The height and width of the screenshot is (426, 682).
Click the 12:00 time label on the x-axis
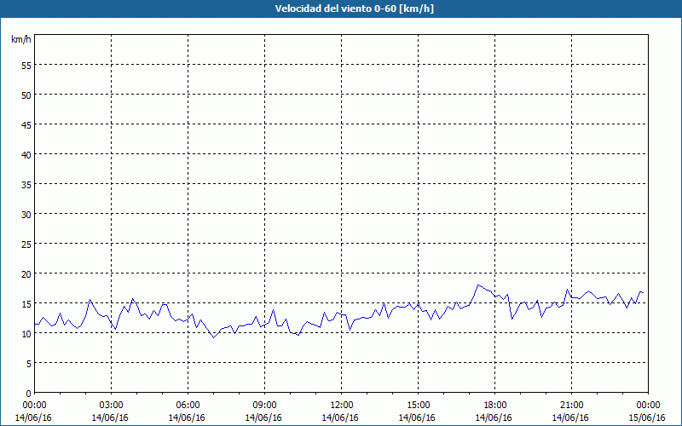pos(342,406)
